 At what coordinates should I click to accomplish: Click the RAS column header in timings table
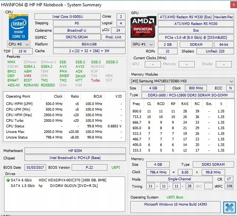click(185, 104)
